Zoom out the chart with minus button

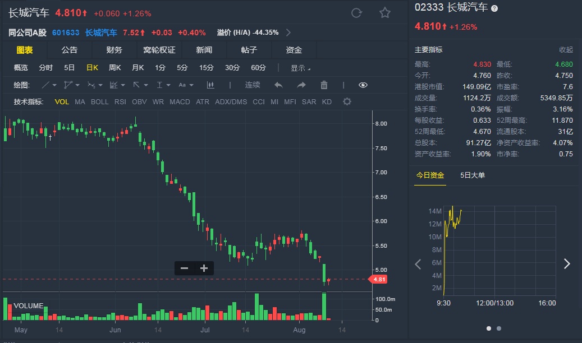tap(184, 268)
